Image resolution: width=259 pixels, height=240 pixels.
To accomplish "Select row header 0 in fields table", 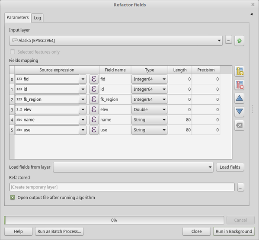I will 12,79.
